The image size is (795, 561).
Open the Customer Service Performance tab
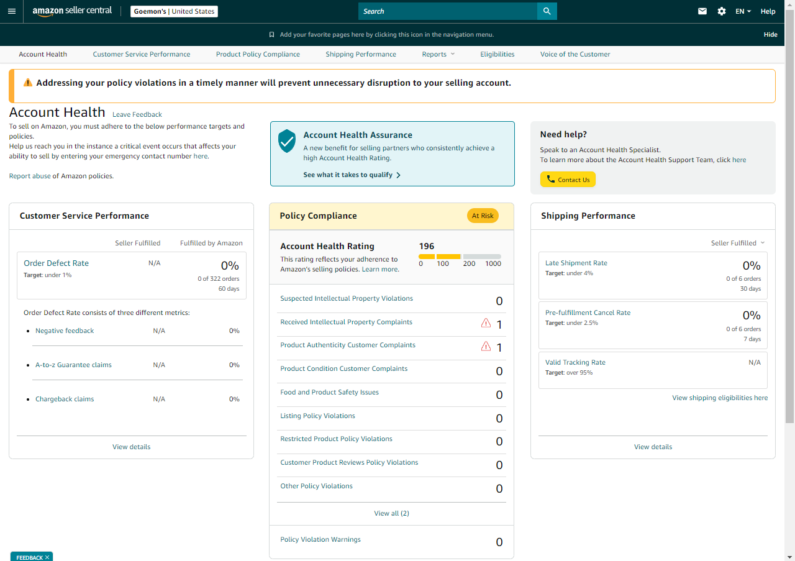(x=142, y=54)
